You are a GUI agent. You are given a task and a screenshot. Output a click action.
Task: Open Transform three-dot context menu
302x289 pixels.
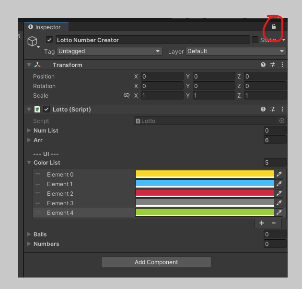click(282, 65)
